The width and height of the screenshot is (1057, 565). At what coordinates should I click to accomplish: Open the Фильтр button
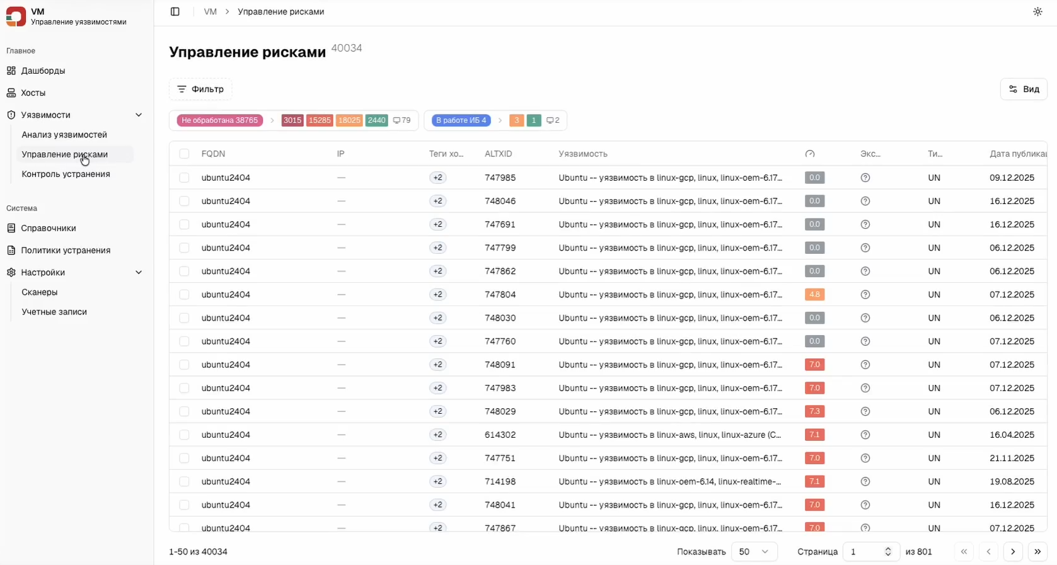[x=200, y=89]
